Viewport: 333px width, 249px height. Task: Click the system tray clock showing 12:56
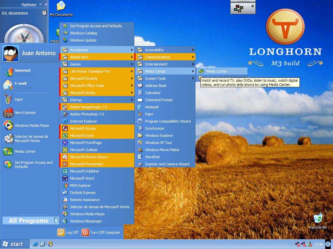[319, 244]
